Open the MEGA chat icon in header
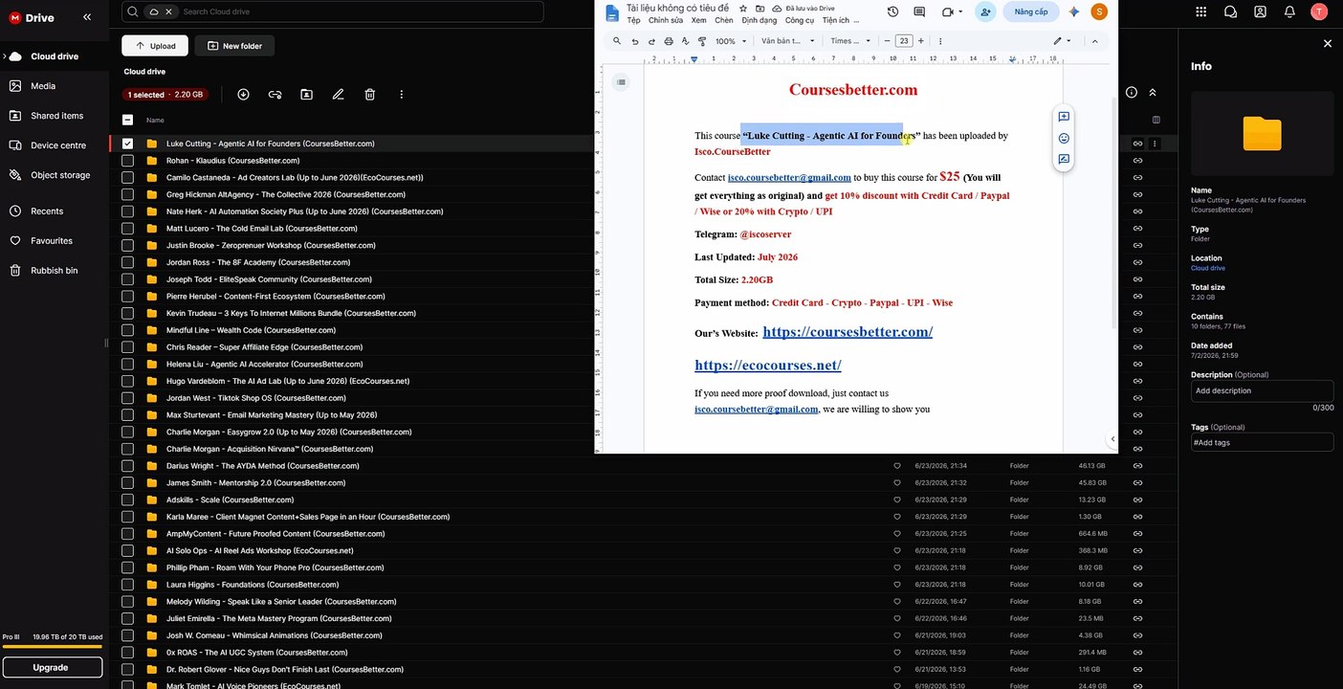The height and width of the screenshot is (689, 1343). [x=1231, y=11]
